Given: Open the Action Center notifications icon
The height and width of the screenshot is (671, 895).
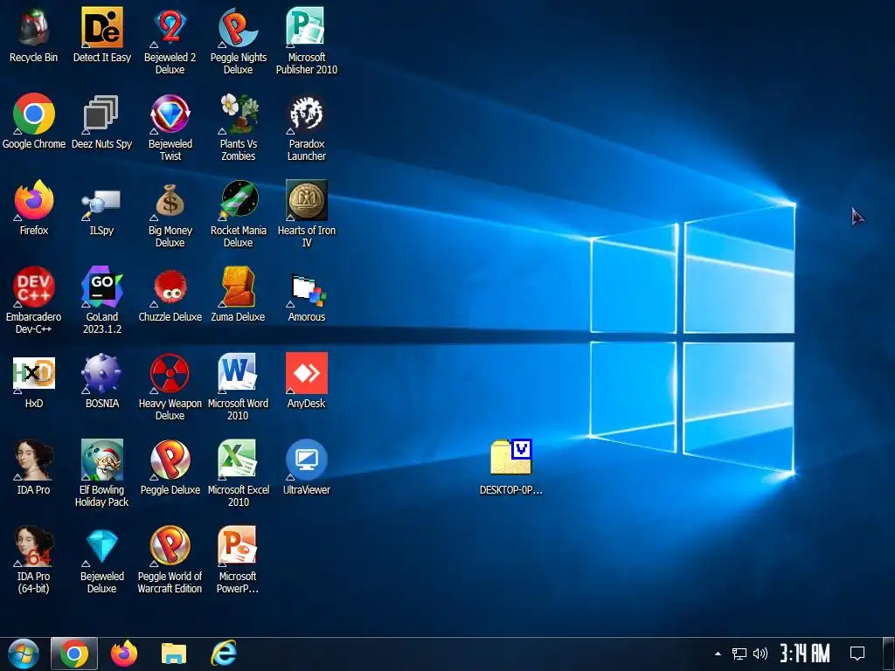Looking at the screenshot, I should 857,654.
